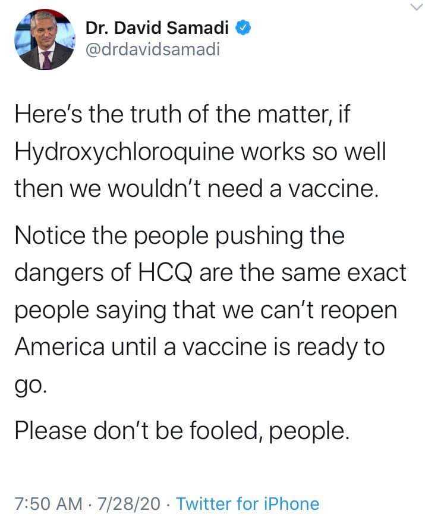425x520 pixels.
Task: Tap the HCQ abbreviation in the tweet
Action: click(164, 272)
